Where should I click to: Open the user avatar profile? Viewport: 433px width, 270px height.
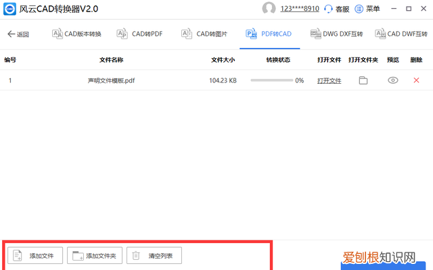[x=269, y=9]
